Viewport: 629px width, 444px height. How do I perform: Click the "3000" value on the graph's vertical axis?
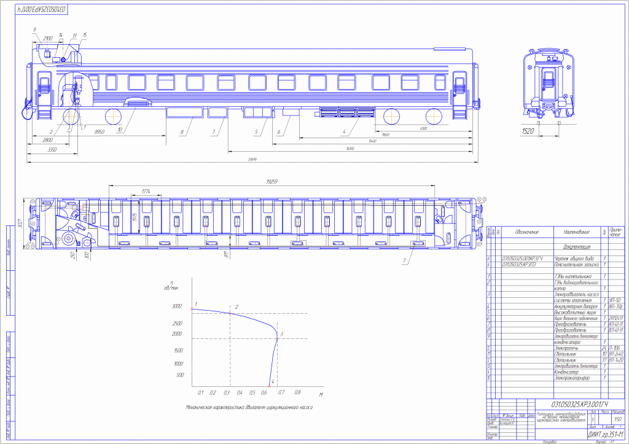tap(177, 306)
